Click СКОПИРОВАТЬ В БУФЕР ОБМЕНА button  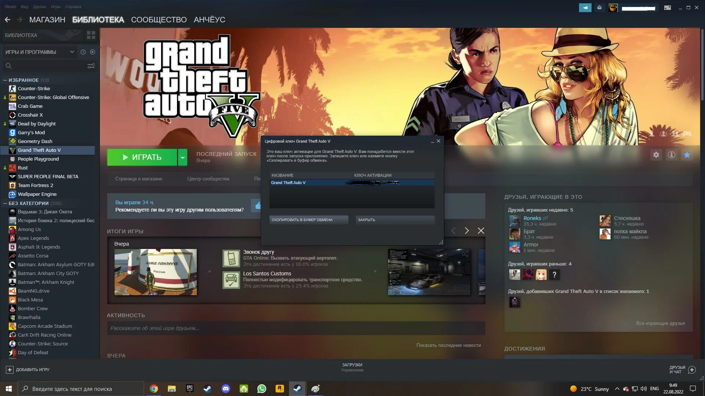click(309, 220)
